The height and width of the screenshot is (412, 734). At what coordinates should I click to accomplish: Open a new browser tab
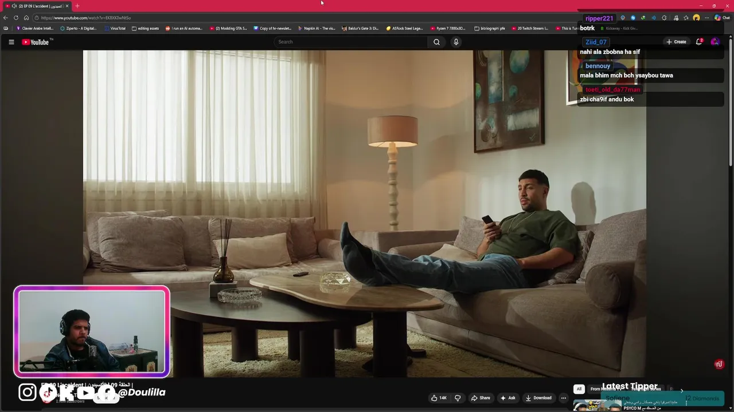[77, 6]
